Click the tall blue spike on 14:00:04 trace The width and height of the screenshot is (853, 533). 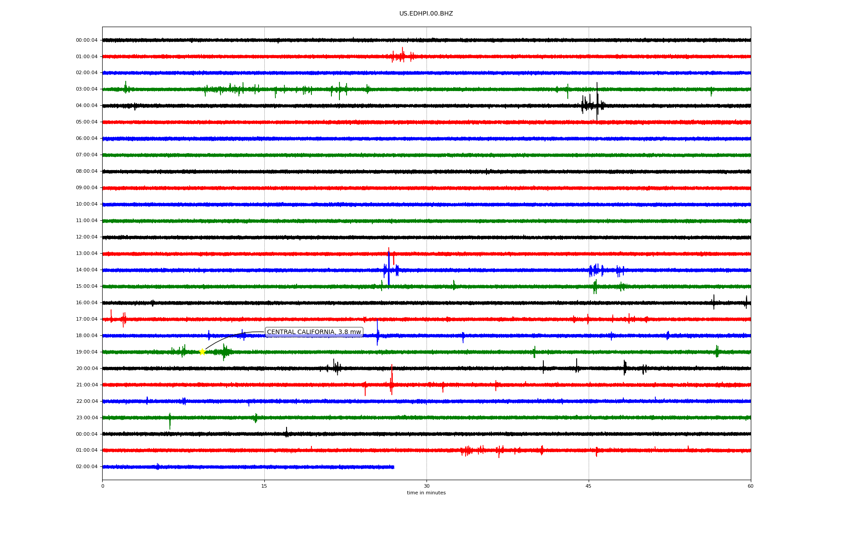click(389, 269)
